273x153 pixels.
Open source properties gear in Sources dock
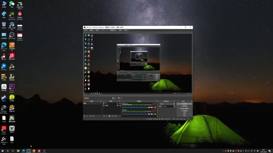[x=110, y=116]
